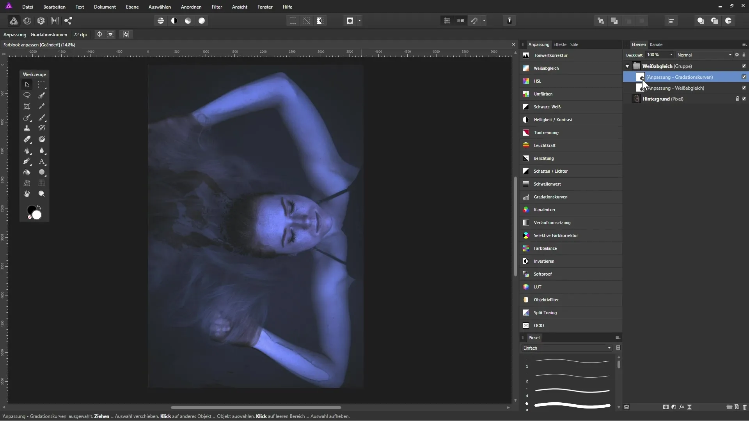The width and height of the screenshot is (749, 421).
Task: Pick the Clone Stamp tool
Action: (x=27, y=128)
